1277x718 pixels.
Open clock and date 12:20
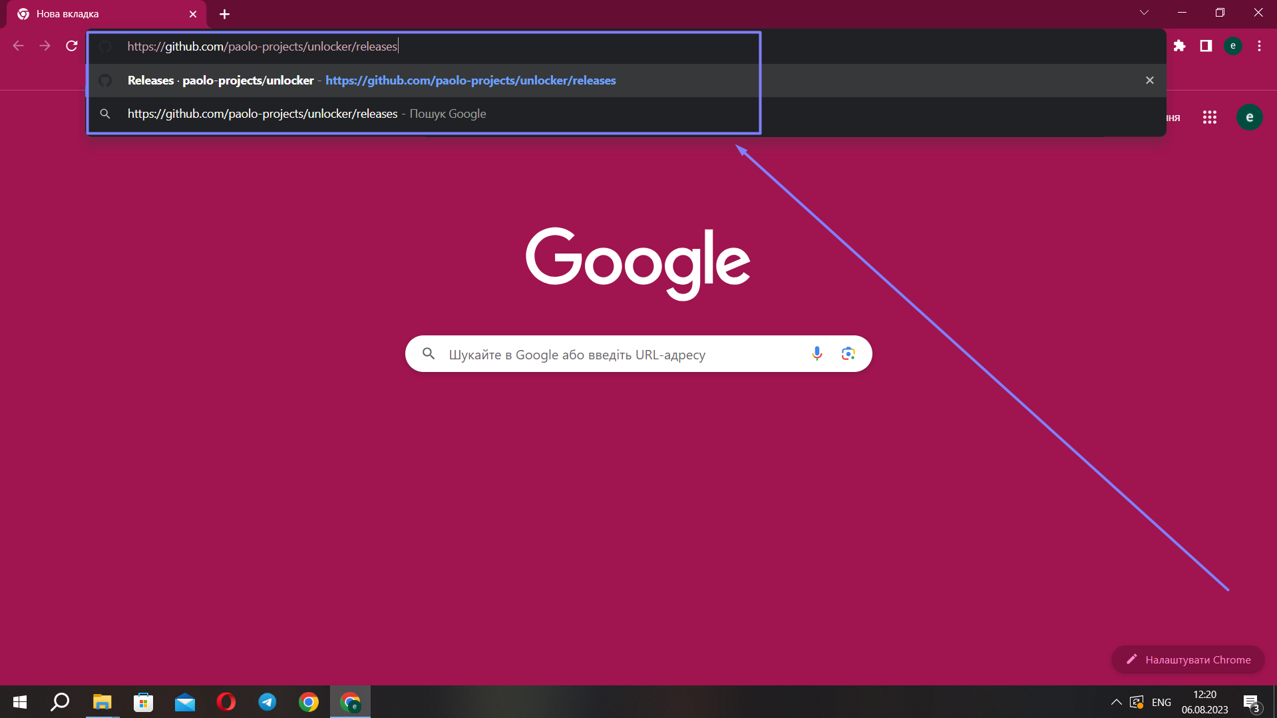pyautogui.click(x=1204, y=702)
